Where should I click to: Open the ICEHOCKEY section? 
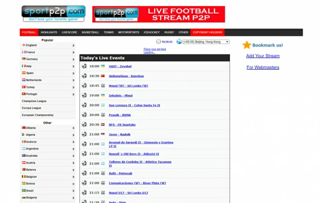[152, 32]
